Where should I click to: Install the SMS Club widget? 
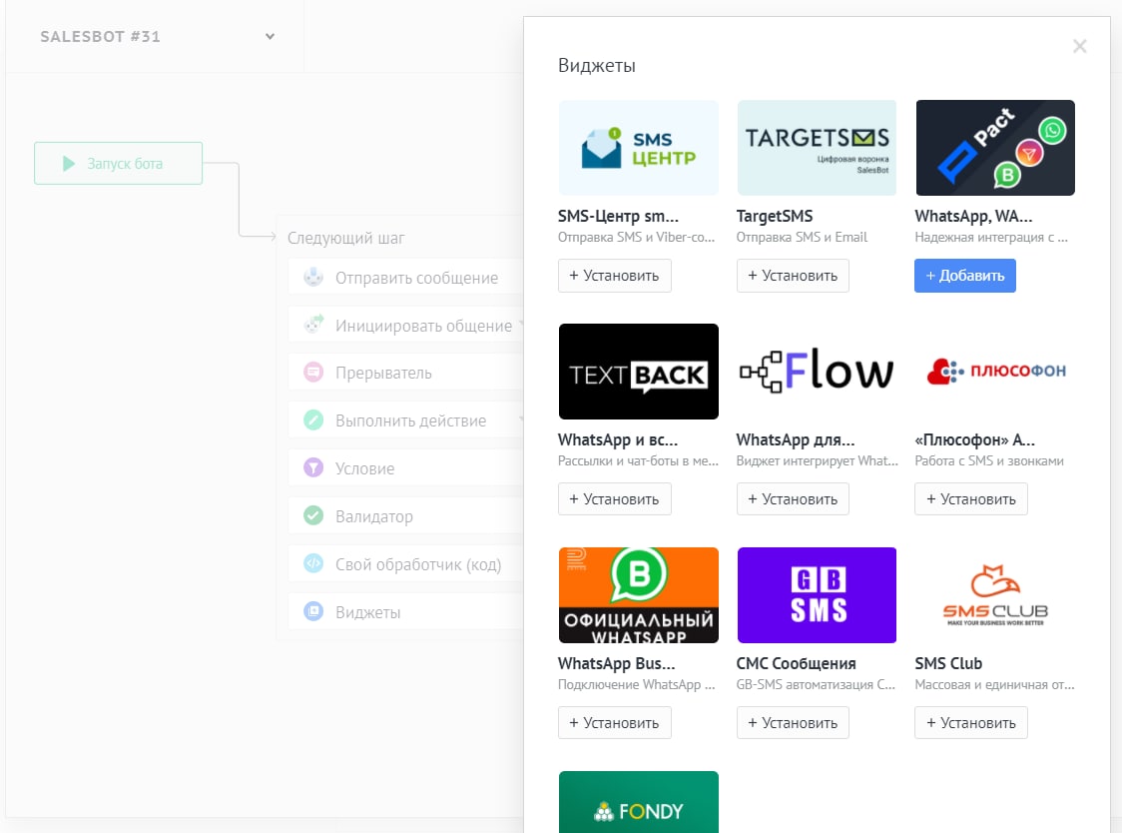pos(971,723)
